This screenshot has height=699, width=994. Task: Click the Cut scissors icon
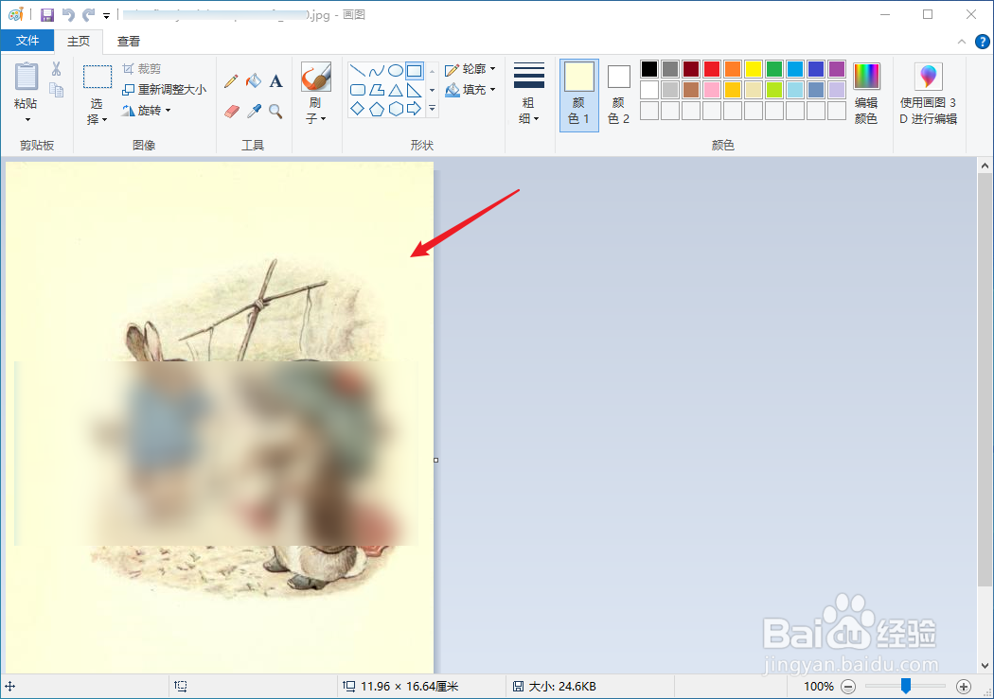point(57,68)
